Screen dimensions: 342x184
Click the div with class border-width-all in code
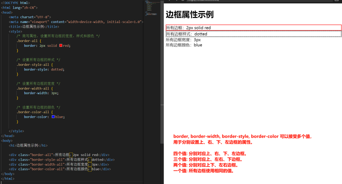(58, 164)
